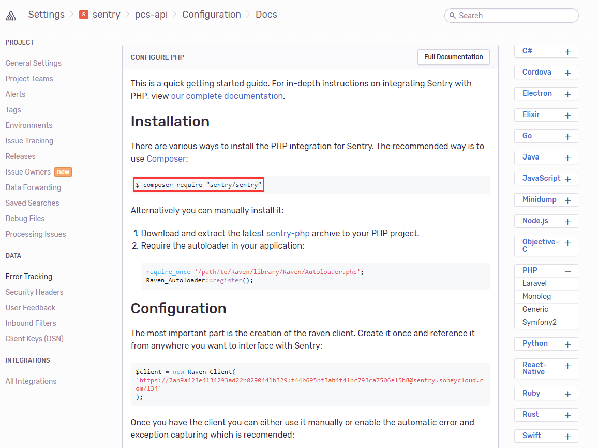Follow the 'our complete documentation' link
This screenshot has height=448, width=598.
227,96
